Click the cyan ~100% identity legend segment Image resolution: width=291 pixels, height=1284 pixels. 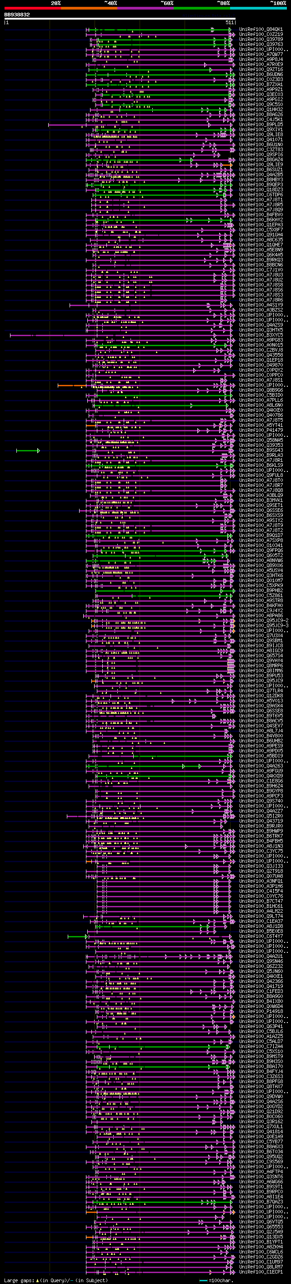click(259, 8)
